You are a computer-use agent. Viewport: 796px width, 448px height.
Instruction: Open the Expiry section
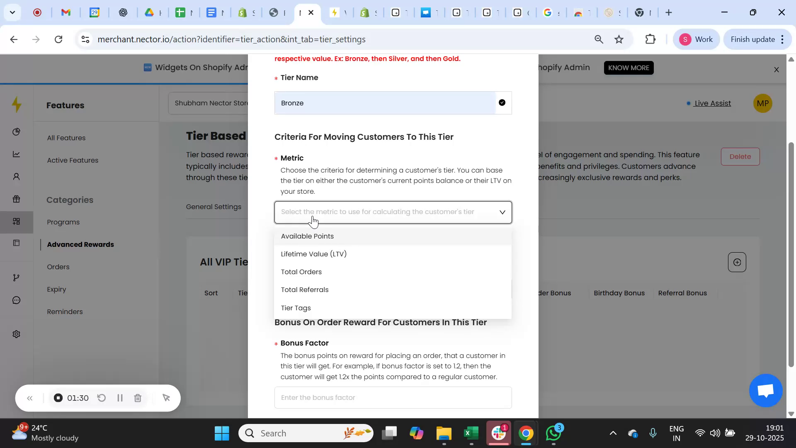pyautogui.click(x=57, y=289)
